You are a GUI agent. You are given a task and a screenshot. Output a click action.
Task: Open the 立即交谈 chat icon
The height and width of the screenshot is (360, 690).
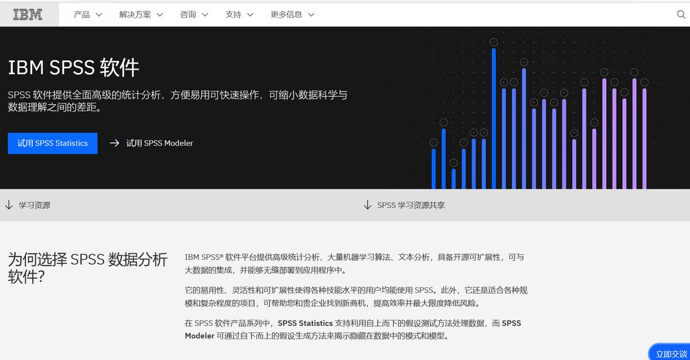(x=672, y=353)
